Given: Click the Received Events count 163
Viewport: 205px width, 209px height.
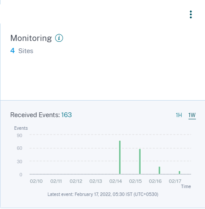Looking at the screenshot, I should pos(66,115).
